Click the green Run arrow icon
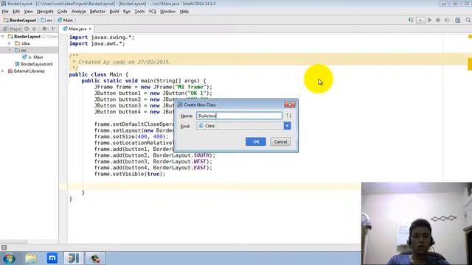This screenshot has height=265, width=472. point(429,20)
